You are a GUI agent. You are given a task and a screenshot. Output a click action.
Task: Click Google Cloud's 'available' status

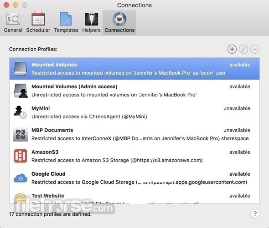pyautogui.click(x=240, y=174)
